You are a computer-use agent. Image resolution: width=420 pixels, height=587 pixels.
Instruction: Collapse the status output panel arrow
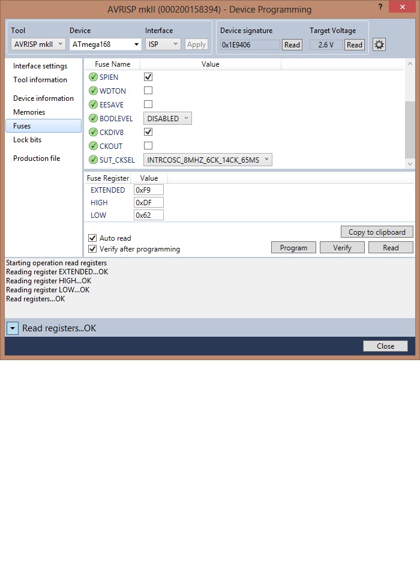coord(13,329)
